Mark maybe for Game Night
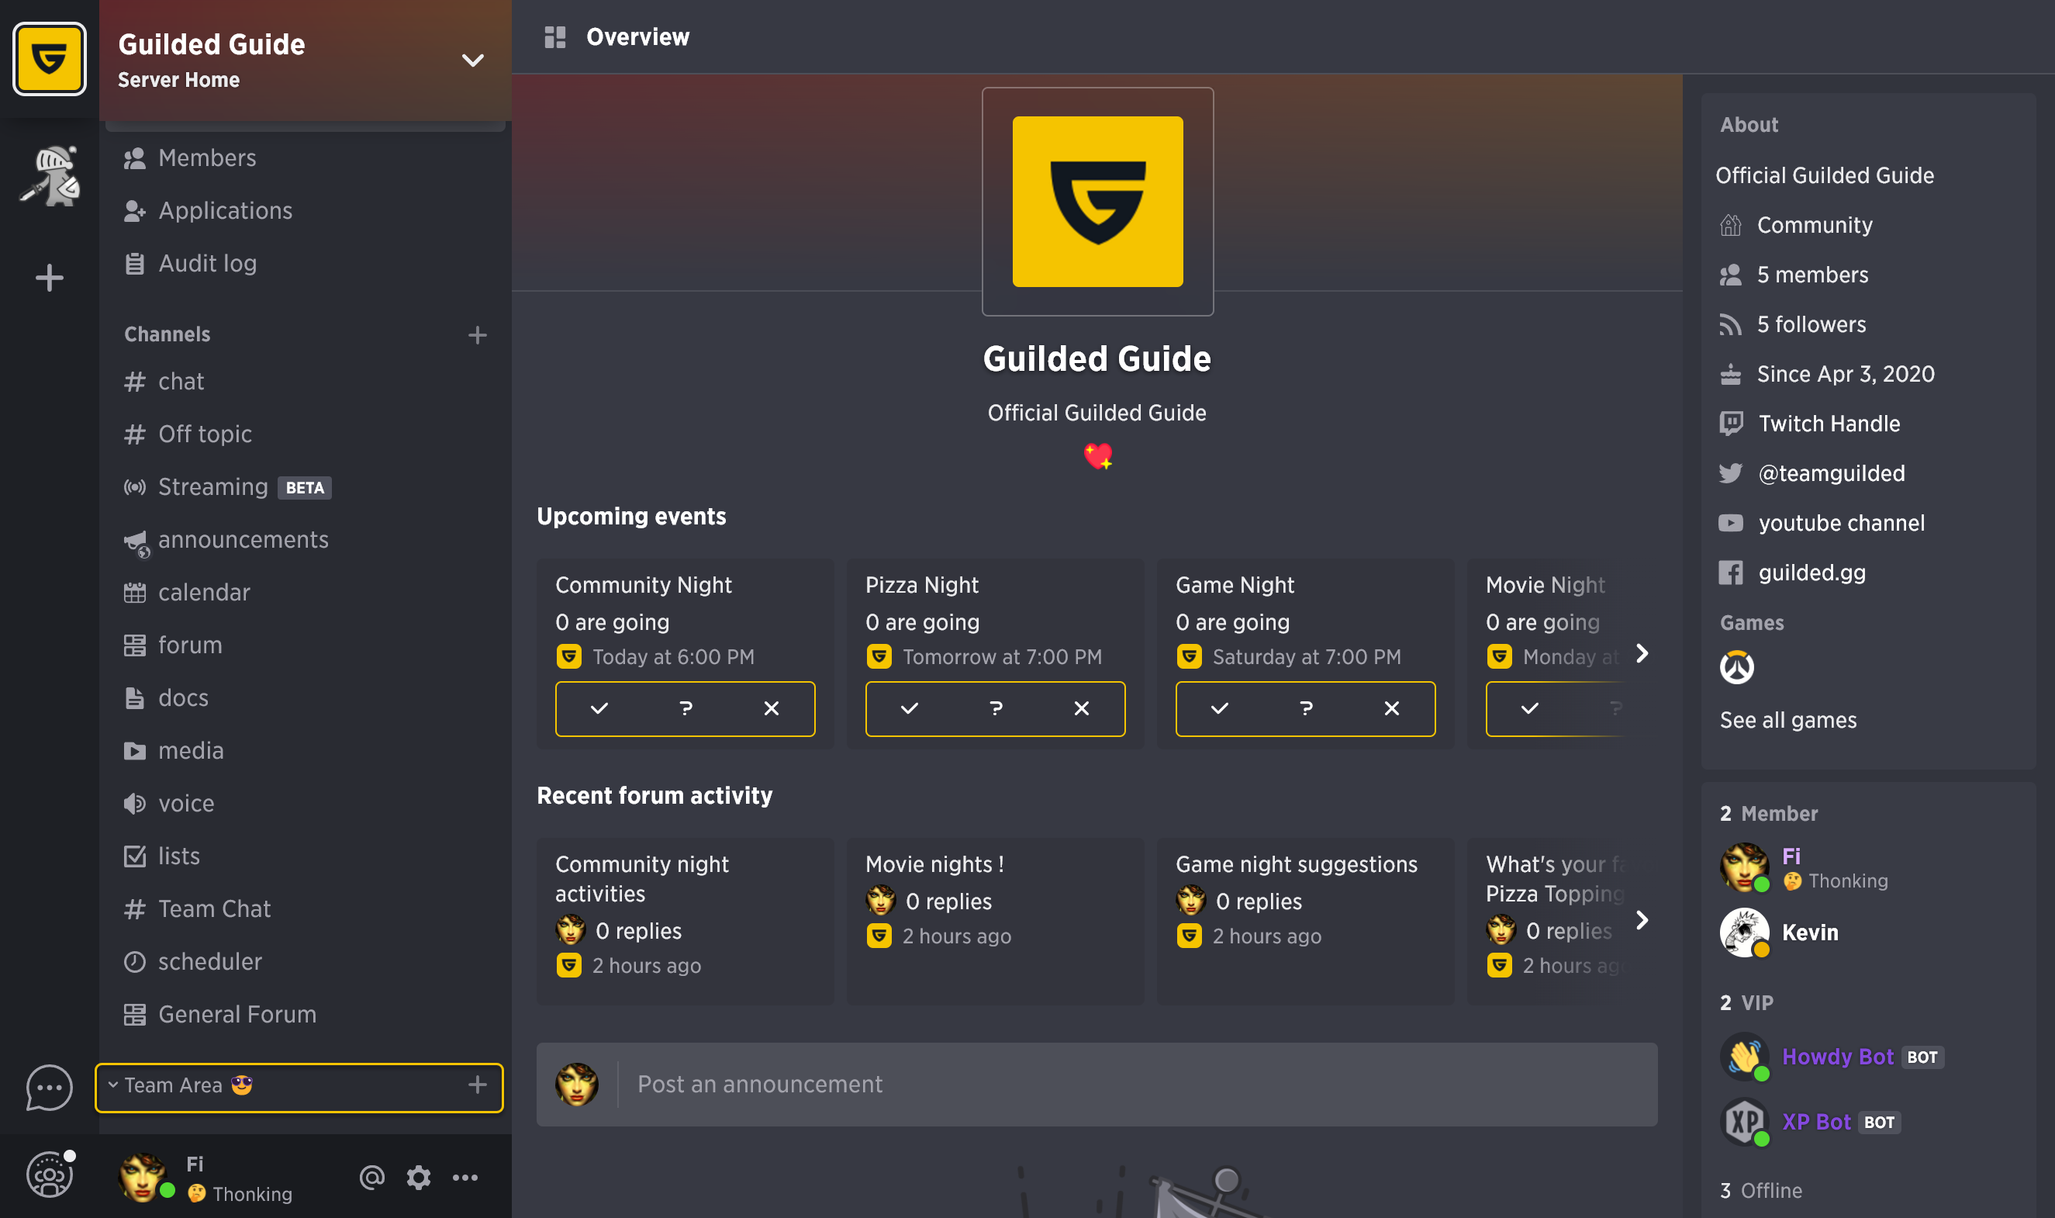This screenshot has height=1218, width=2055. coord(1306,708)
